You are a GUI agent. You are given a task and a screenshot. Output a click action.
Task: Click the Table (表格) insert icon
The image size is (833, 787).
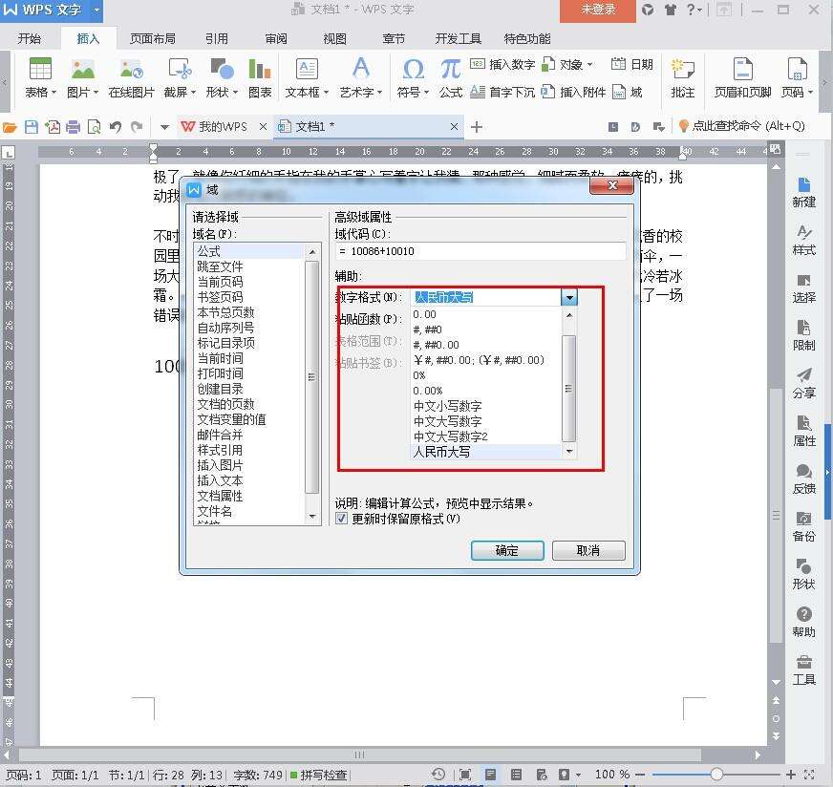point(40,71)
